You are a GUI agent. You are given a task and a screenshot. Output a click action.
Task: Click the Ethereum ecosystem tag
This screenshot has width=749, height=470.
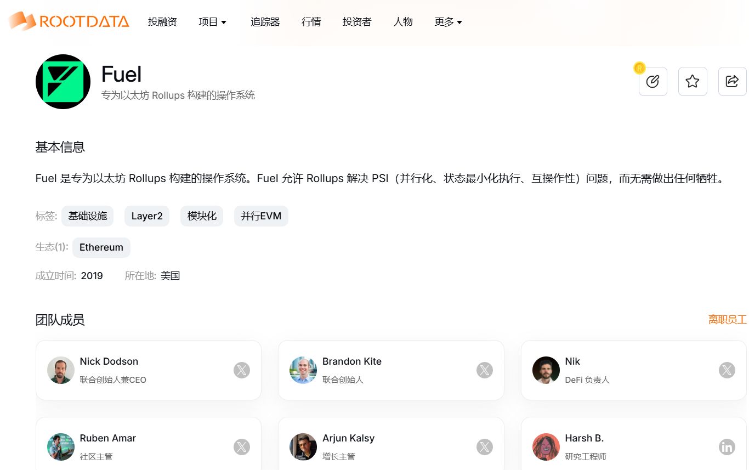click(101, 247)
